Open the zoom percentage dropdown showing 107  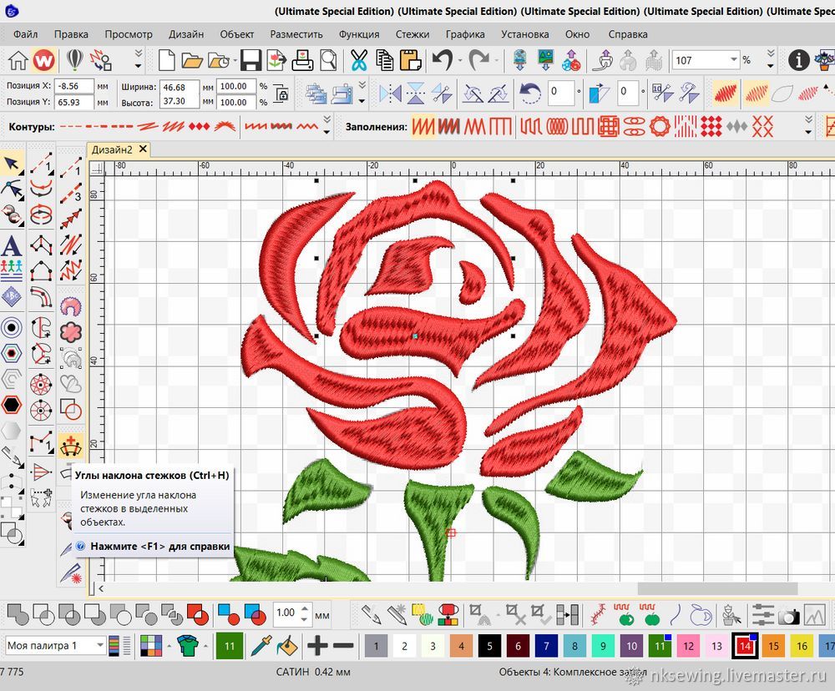coord(734,60)
